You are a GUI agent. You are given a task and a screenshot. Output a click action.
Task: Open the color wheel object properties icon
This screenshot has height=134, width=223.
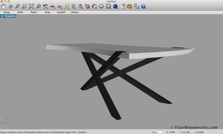click(94, 7)
